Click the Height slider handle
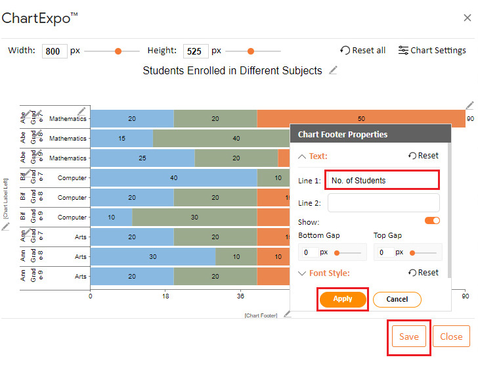Viewport: 478px width, 370px height. (251, 51)
